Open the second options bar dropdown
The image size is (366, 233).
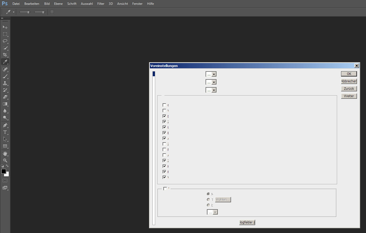pyautogui.click(x=40, y=12)
